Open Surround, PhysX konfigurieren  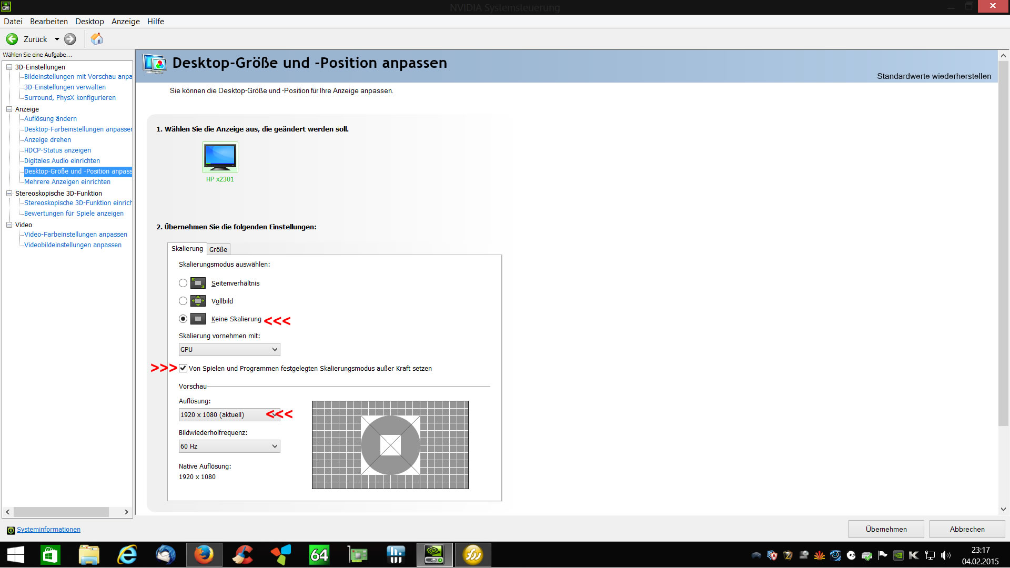[x=70, y=98]
